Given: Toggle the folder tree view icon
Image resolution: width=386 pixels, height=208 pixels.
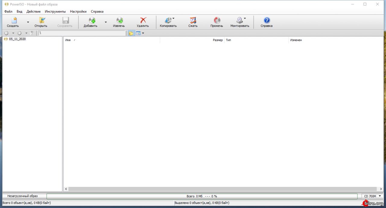Looking at the screenshot, I should 131,33.
